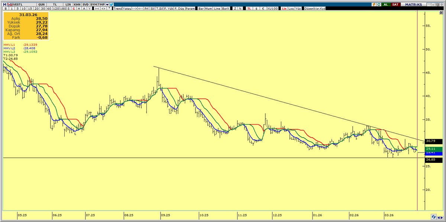This screenshot has width=446, height=222.
Task: Open the chart icon next to VESTL
Action: [x=10, y=4]
